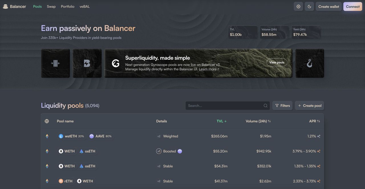Click the Details column header
365x189 pixels.
point(161,121)
